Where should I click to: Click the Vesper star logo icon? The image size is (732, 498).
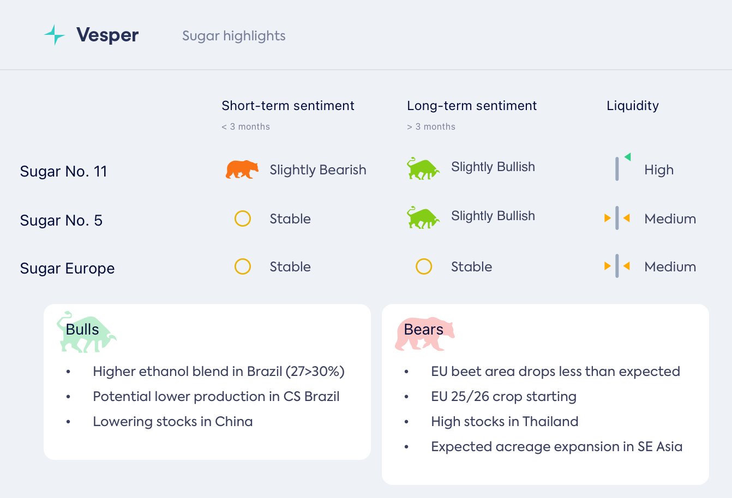pyautogui.click(x=55, y=35)
